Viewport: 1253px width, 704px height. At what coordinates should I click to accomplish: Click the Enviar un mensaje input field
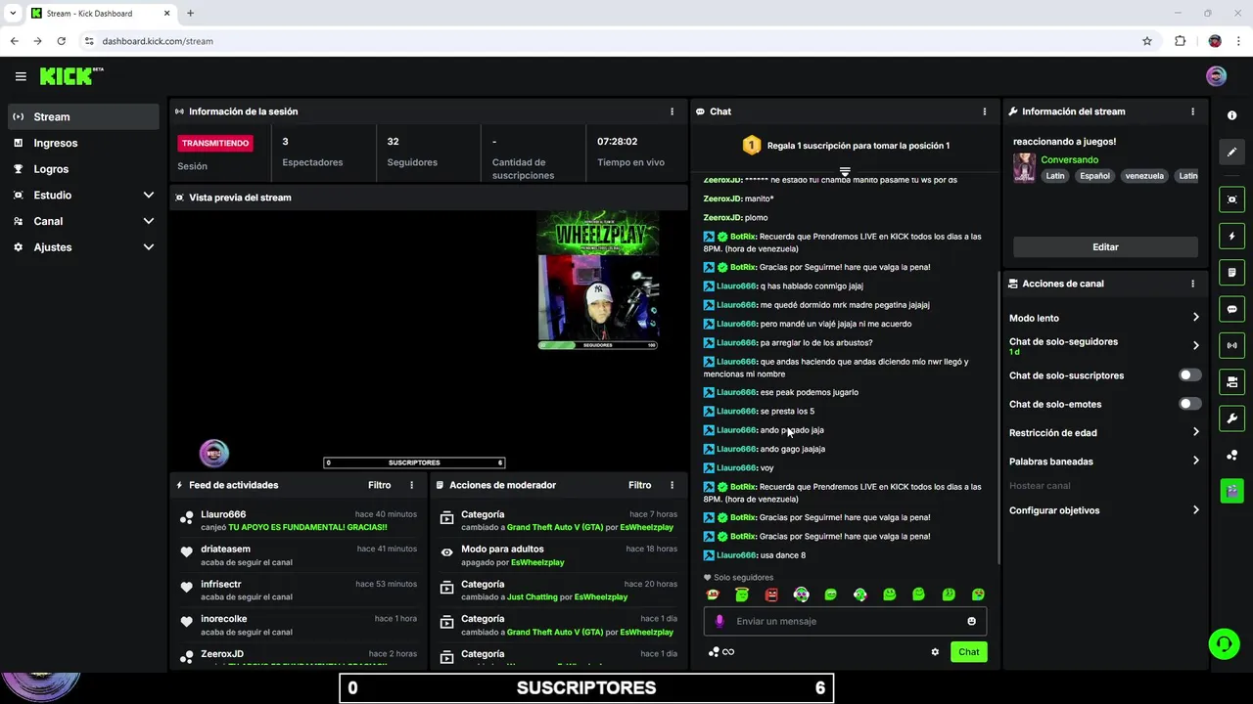coord(845,621)
